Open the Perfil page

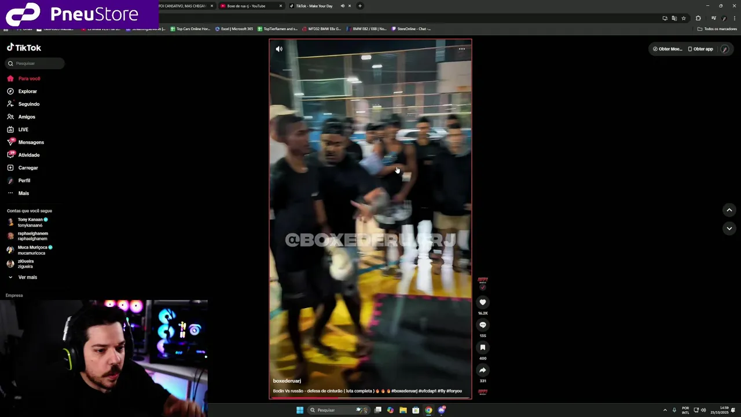(x=19, y=181)
